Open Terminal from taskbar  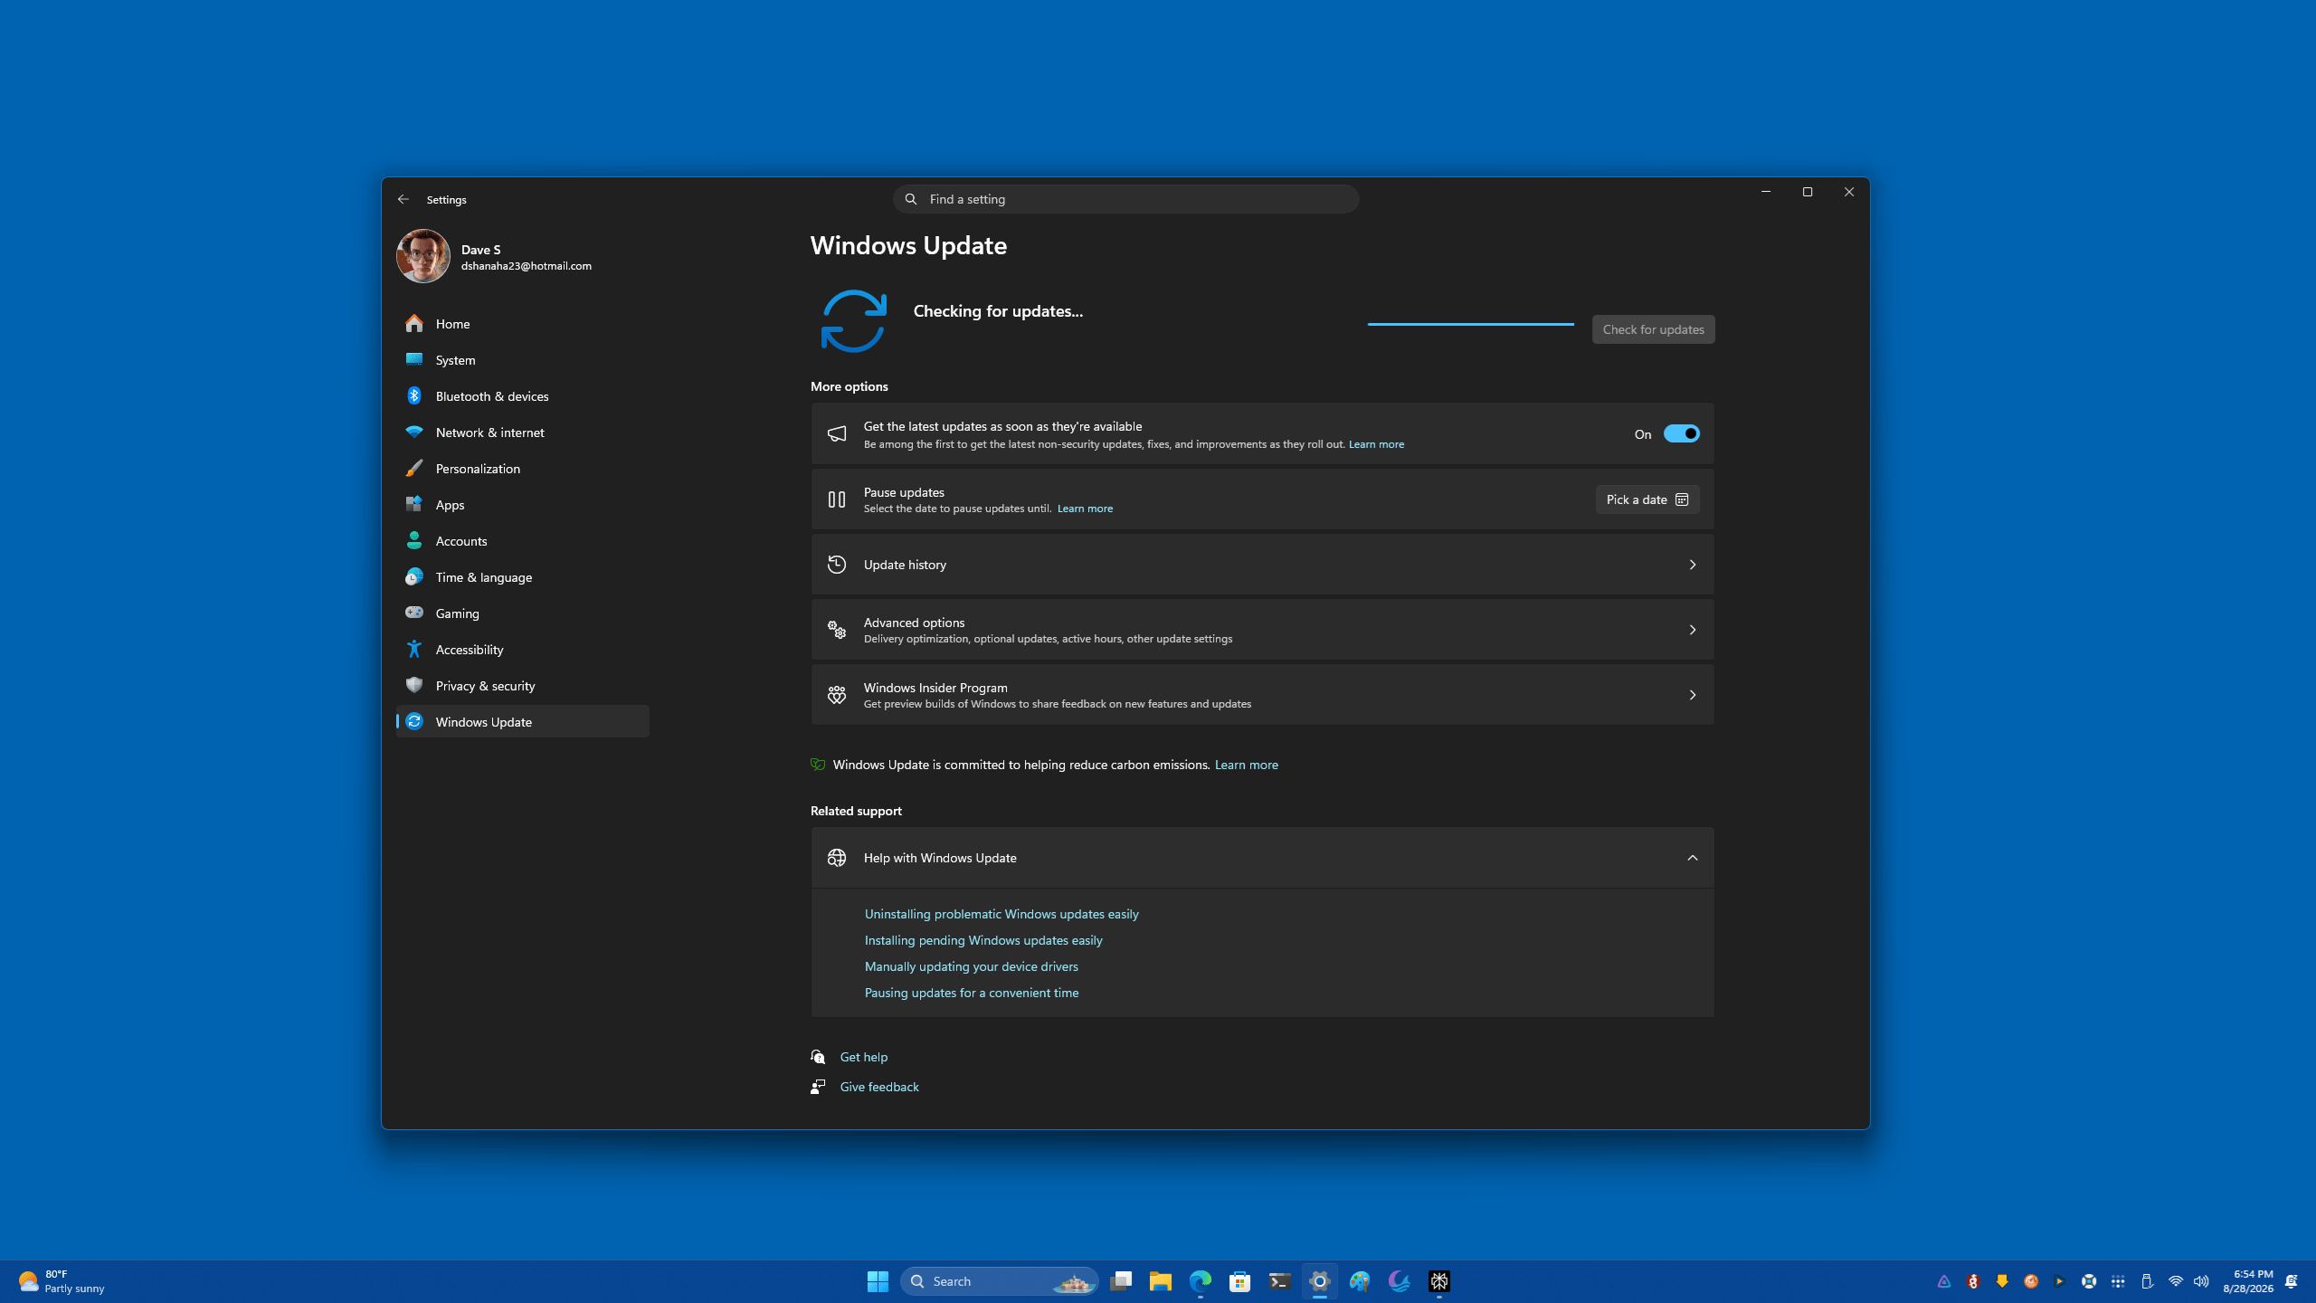pos(1280,1281)
